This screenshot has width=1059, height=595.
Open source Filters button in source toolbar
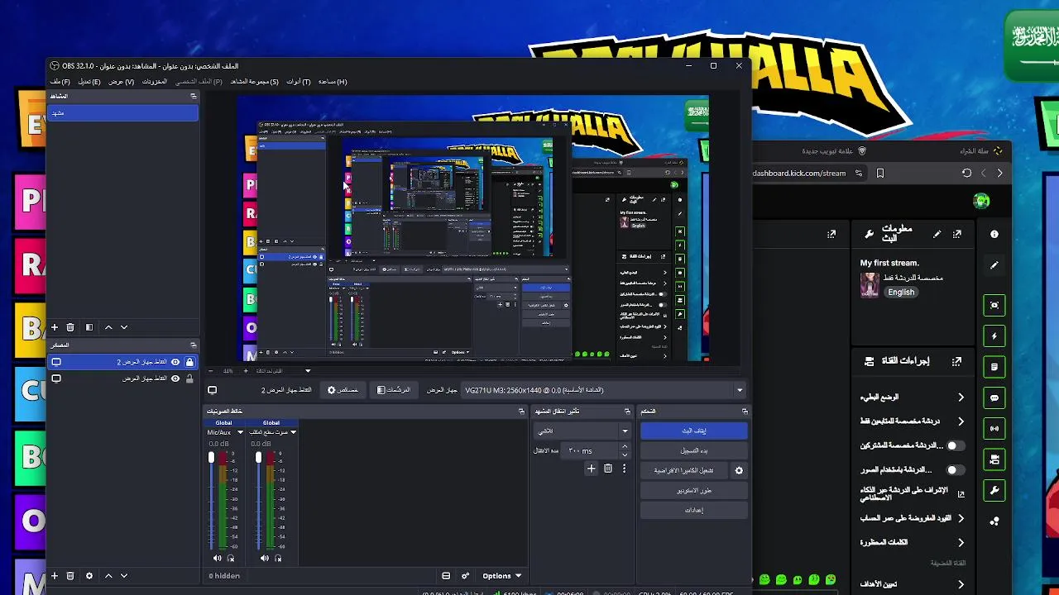coord(393,390)
